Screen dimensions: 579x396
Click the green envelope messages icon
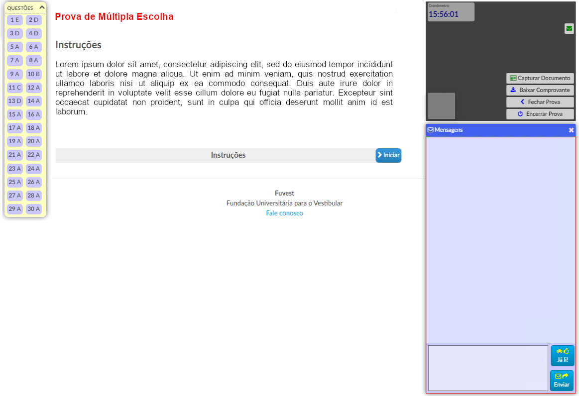click(x=569, y=29)
